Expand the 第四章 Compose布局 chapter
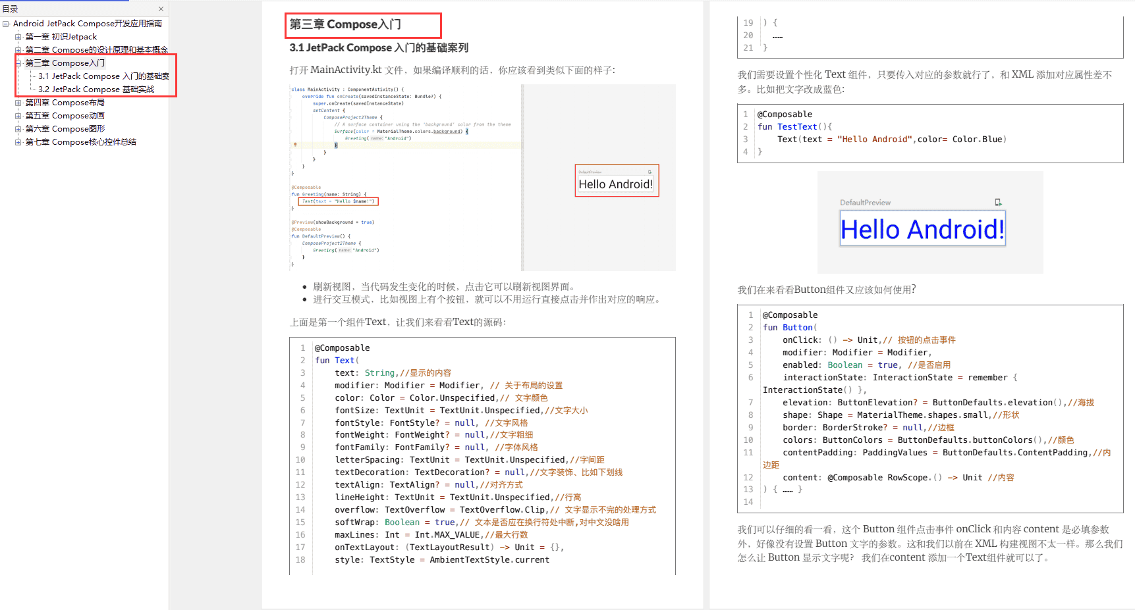The image size is (1135, 610). [x=18, y=102]
